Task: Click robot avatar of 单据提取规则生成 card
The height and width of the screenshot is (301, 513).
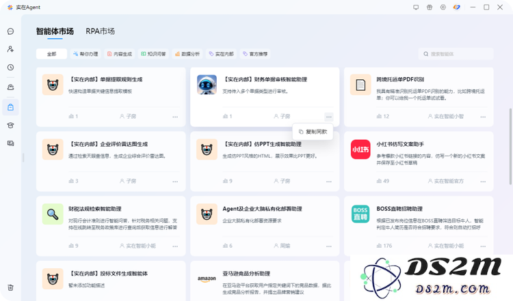Action: [53, 85]
